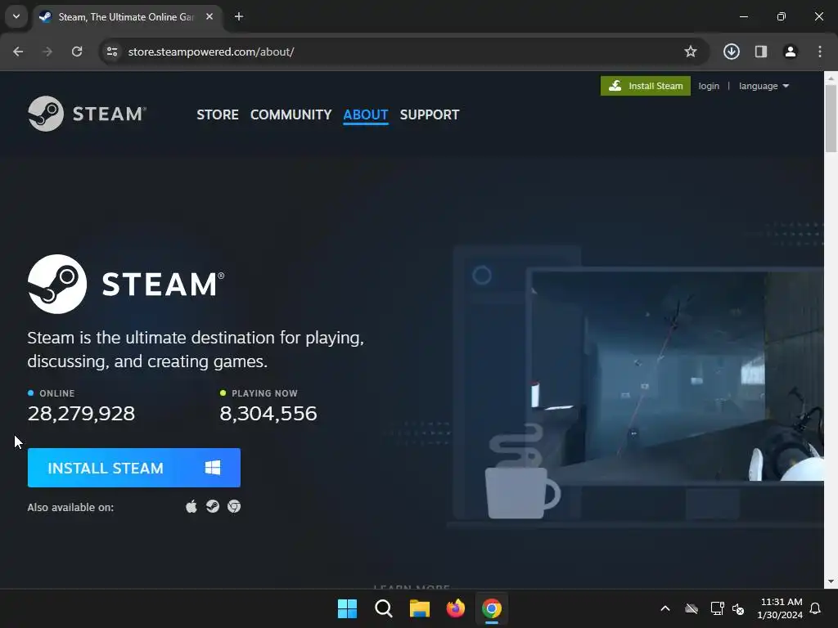838x628 pixels.
Task: Click the login link
Action: pos(709,86)
